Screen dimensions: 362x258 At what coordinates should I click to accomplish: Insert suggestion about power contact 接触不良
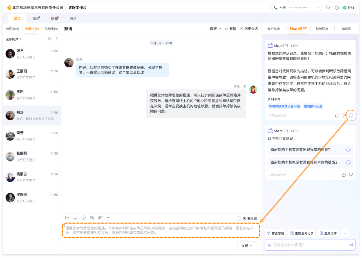pyautogui.click(x=348, y=163)
